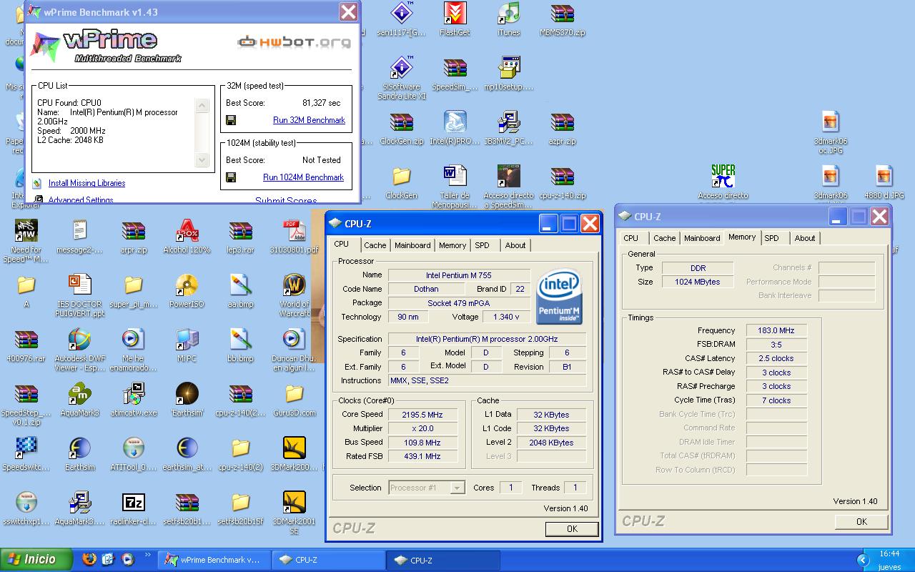Screen dimensions: 915x572
Task: Open About tab in CPU-Z processor window
Action: click(515, 245)
